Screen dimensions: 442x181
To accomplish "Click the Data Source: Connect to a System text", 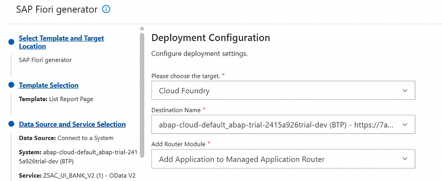I will 66,138.
